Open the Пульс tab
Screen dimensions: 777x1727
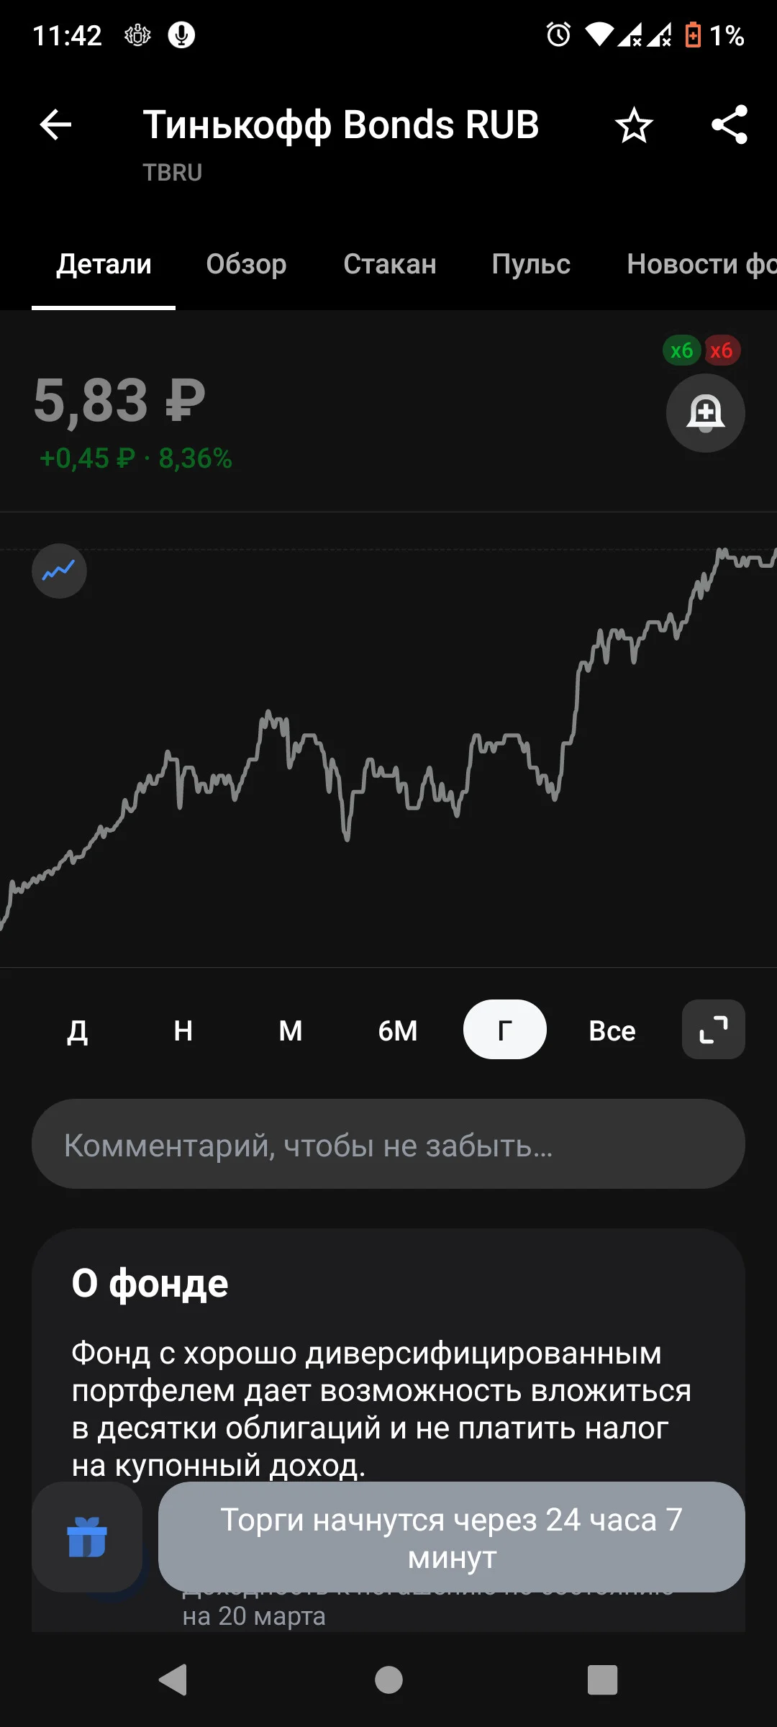click(531, 264)
